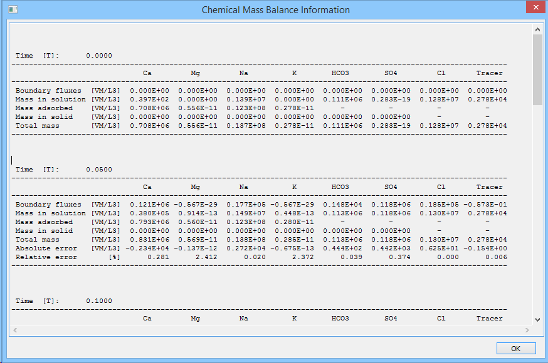Click the horizontal scrollbar left arrow
Viewport: 548px width, 363px height.
pos(15,330)
